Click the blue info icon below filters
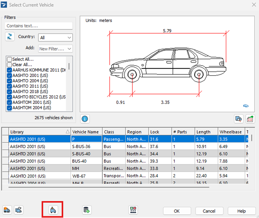The height and width of the screenshot is (218, 259). tap(85, 119)
